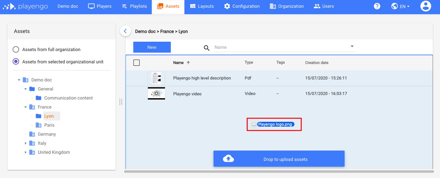Open the Configuration tab
Image resolution: width=440 pixels, height=178 pixels.
[x=242, y=6]
